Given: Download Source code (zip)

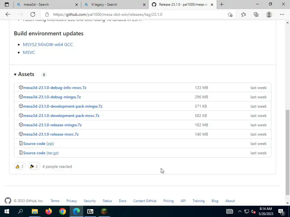Looking at the screenshot, I should pos(39,144).
